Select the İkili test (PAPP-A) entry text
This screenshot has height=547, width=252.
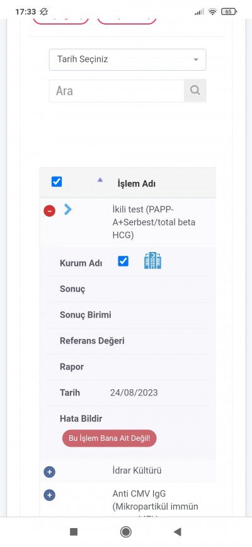(154, 222)
